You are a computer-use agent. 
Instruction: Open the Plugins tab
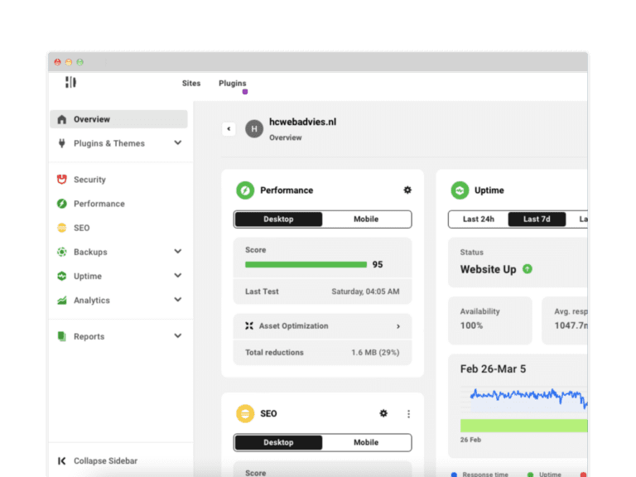233,83
